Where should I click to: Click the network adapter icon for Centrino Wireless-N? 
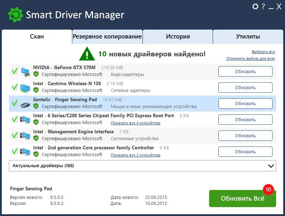25,87
